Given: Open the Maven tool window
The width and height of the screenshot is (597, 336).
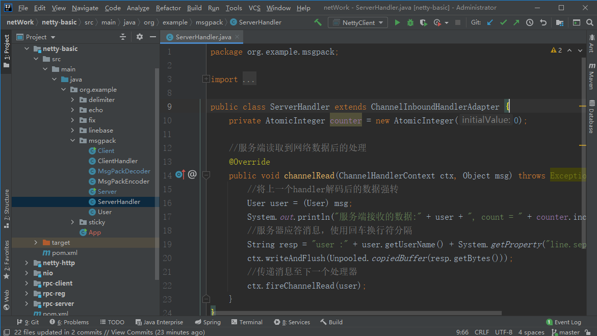Looking at the screenshot, I should (592, 76).
